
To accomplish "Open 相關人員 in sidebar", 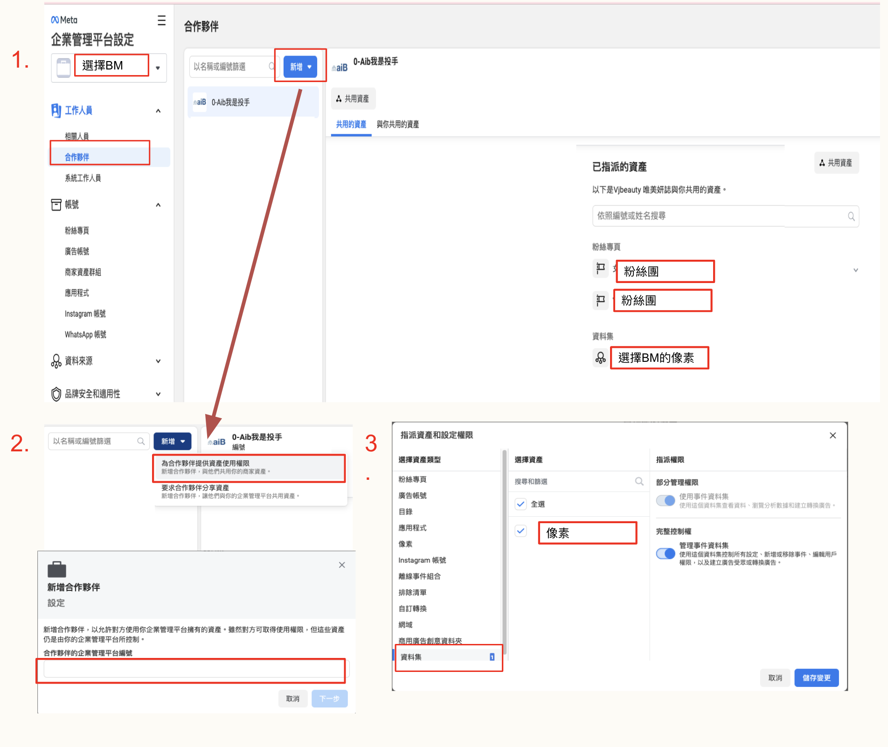I will tap(76, 136).
